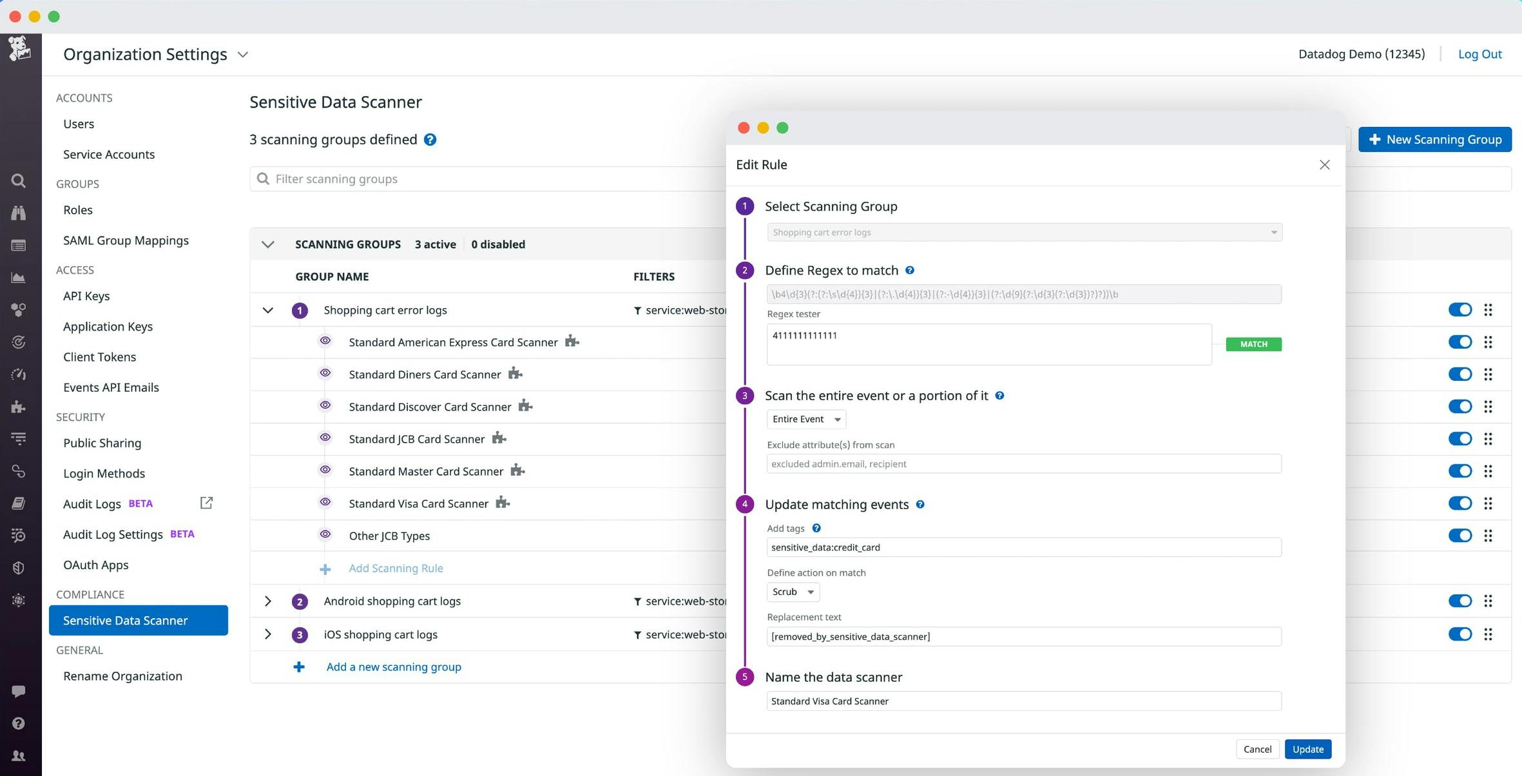Open the Scrub action dropdown
This screenshot has width=1522, height=776.
(x=793, y=592)
